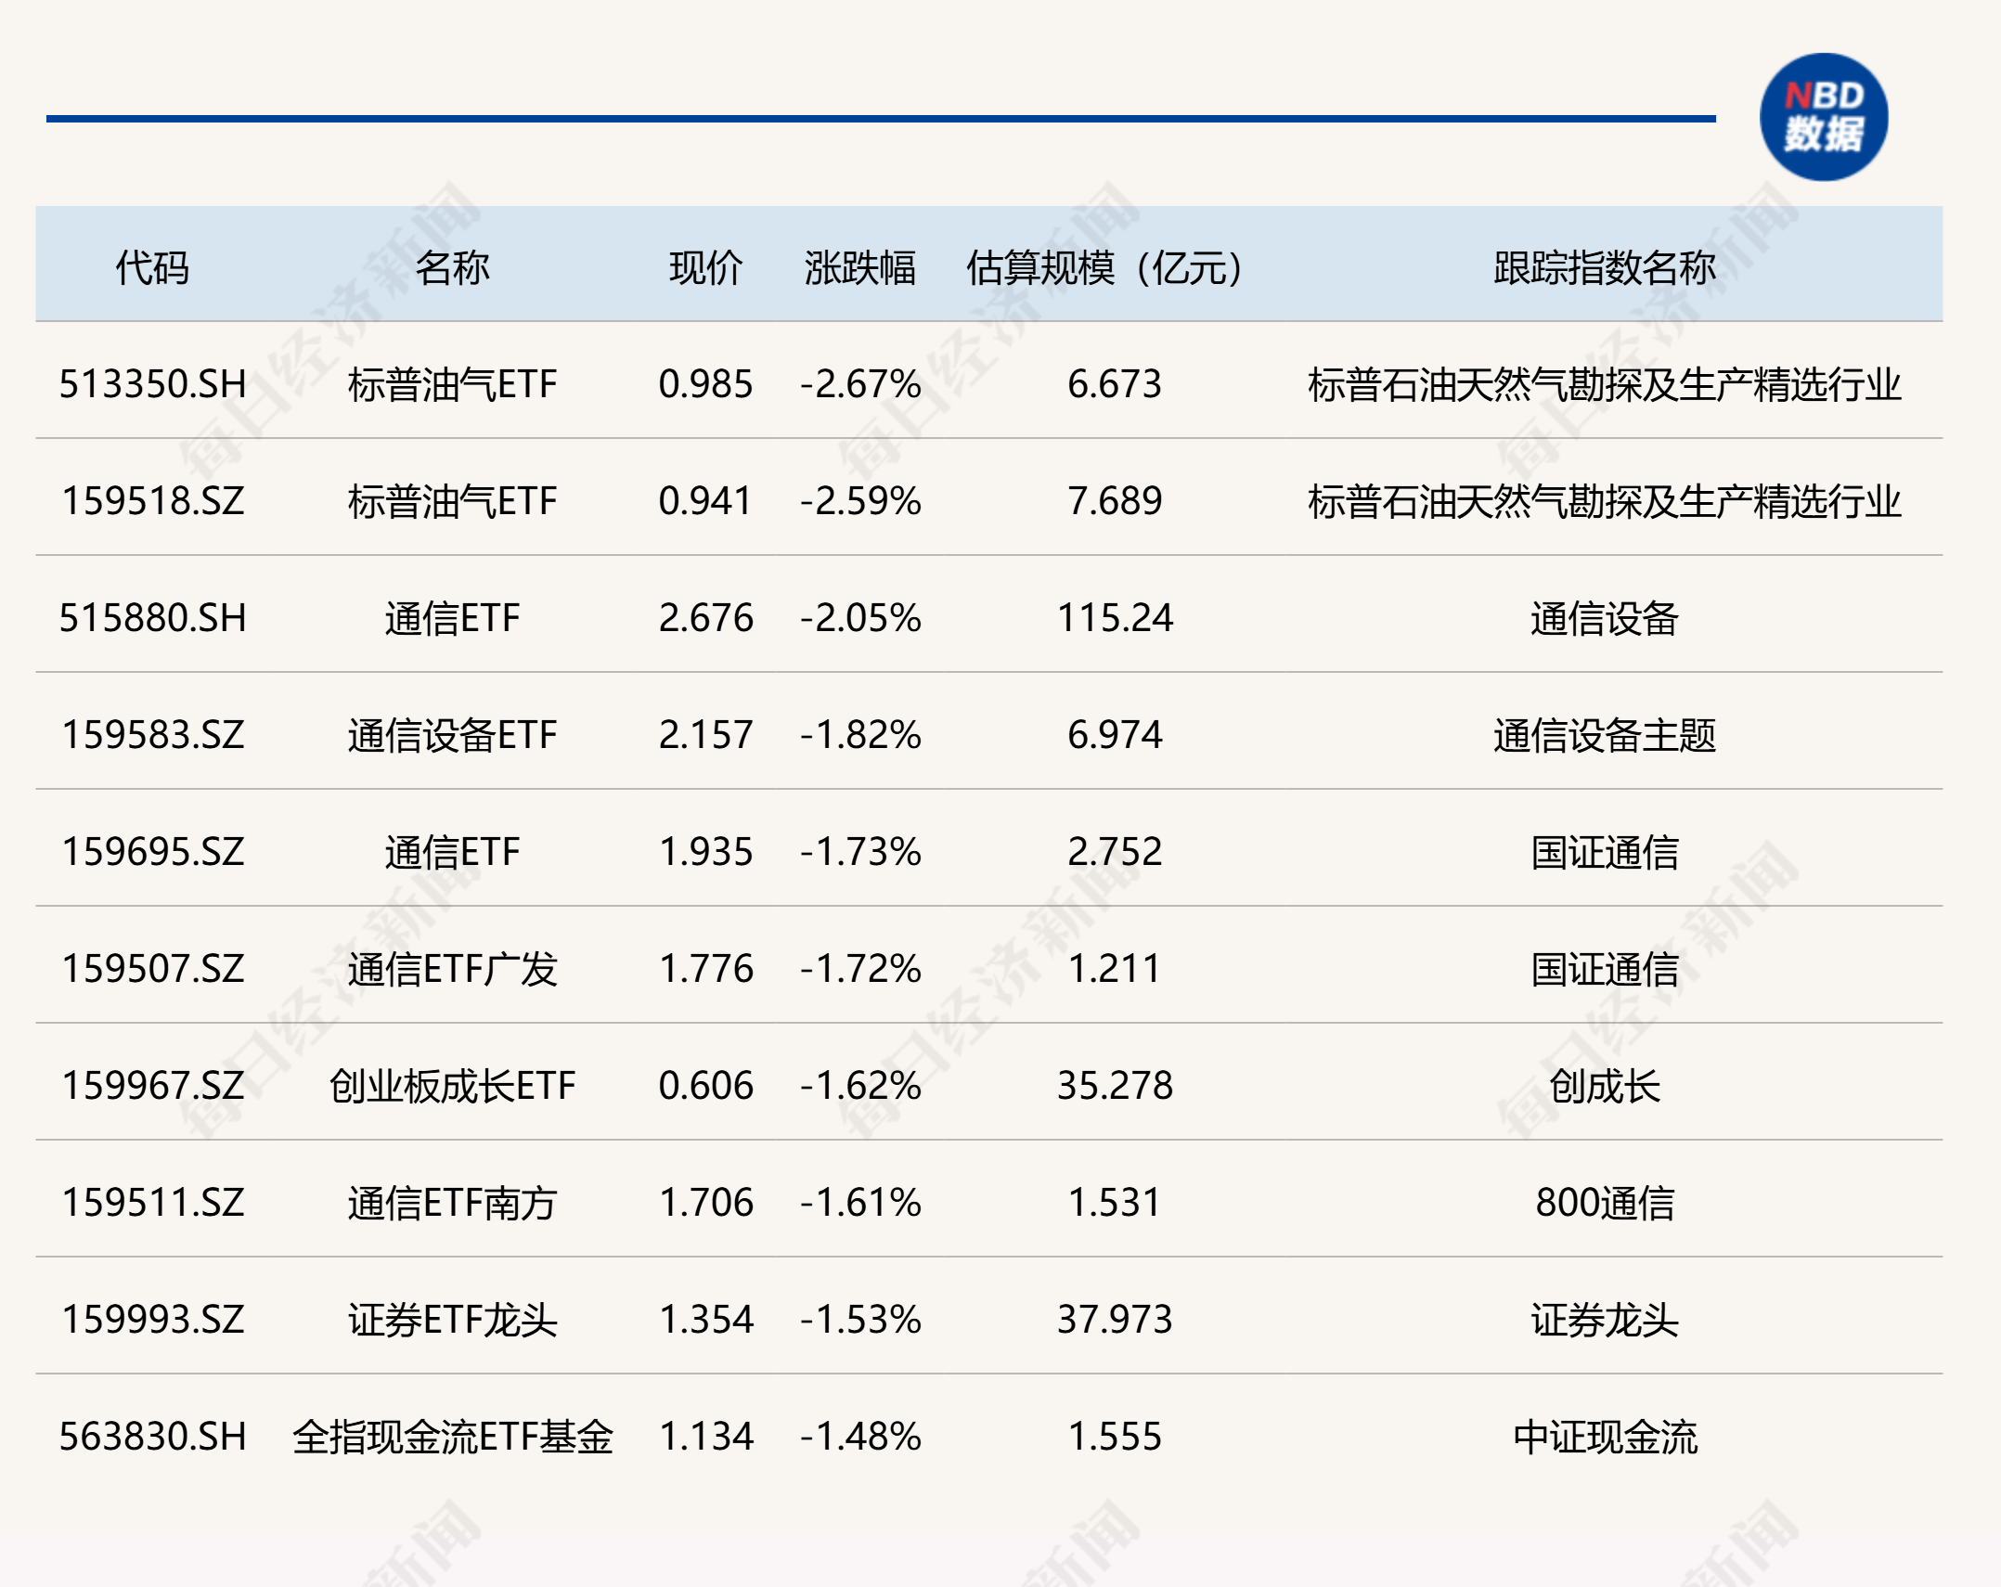The width and height of the screenshot is (2001, 1587).
Task: Click the 中证现金流 index name
Action: (1604, 1437)
